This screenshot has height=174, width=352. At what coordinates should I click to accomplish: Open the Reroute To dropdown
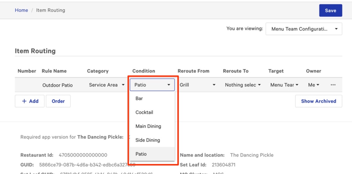click(x=243, y=85)
